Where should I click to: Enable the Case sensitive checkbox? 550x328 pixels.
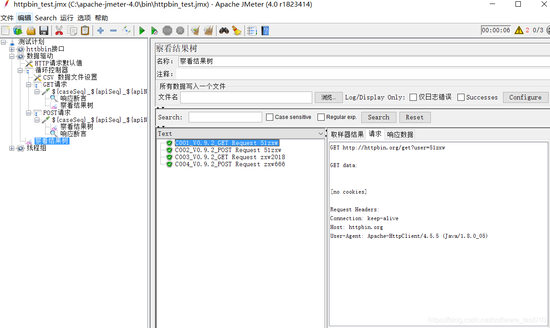click(269, 117)
